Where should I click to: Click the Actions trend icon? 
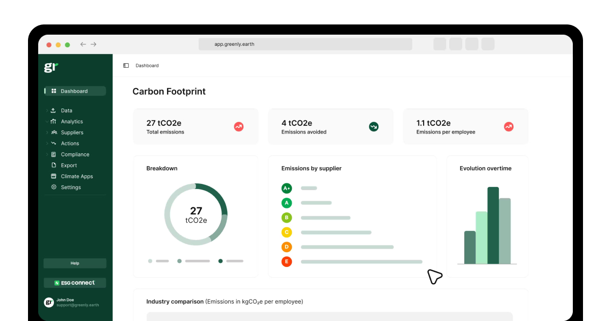(53, 143)
